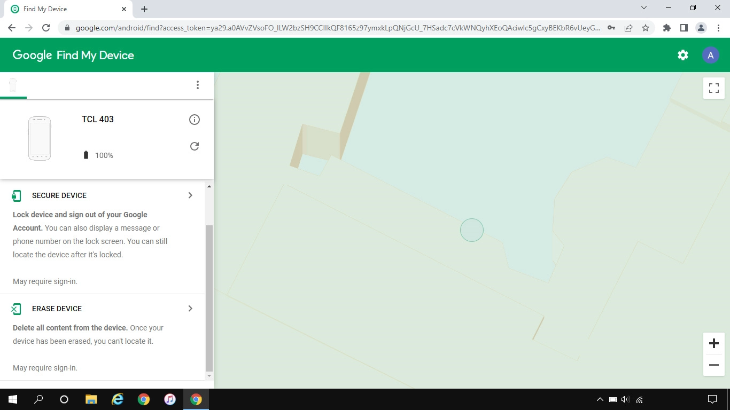Click the device name TCL 403
The height and width of the screenshot is (410, 730).
[97, 120]
